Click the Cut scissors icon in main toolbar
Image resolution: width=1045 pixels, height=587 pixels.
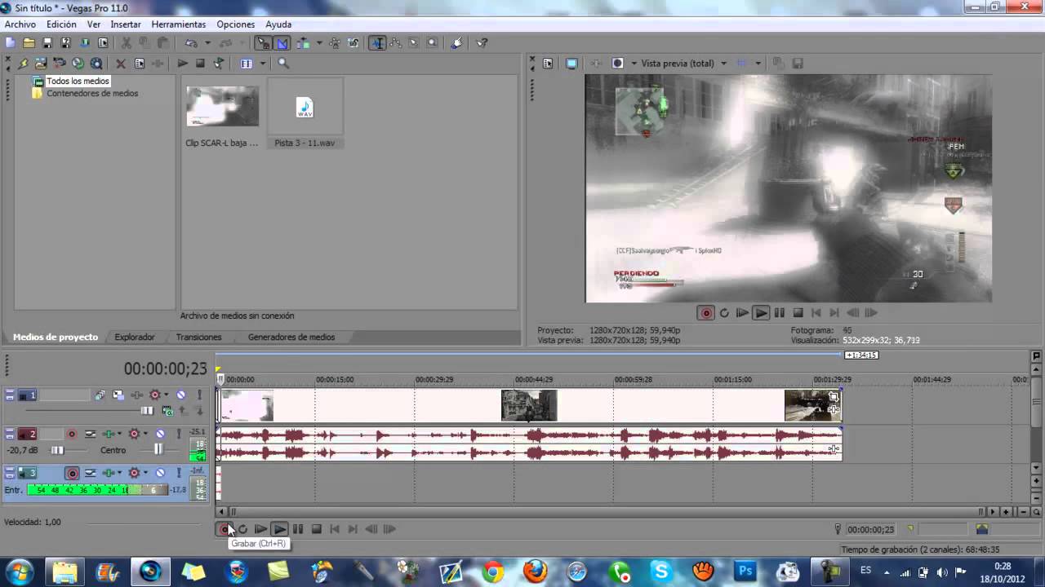127,42
